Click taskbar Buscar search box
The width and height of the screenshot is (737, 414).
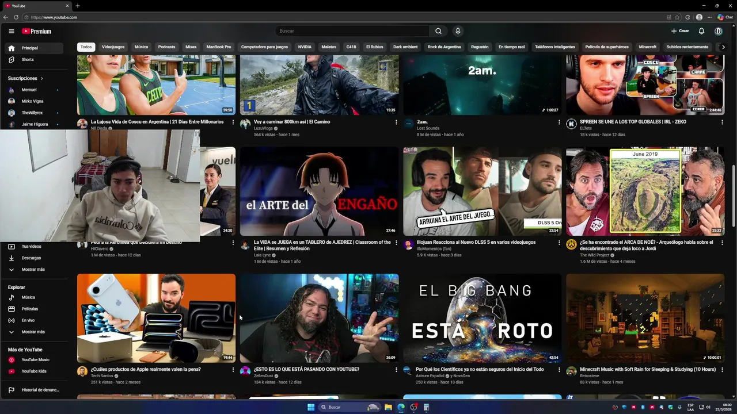[x=350, y=407]
